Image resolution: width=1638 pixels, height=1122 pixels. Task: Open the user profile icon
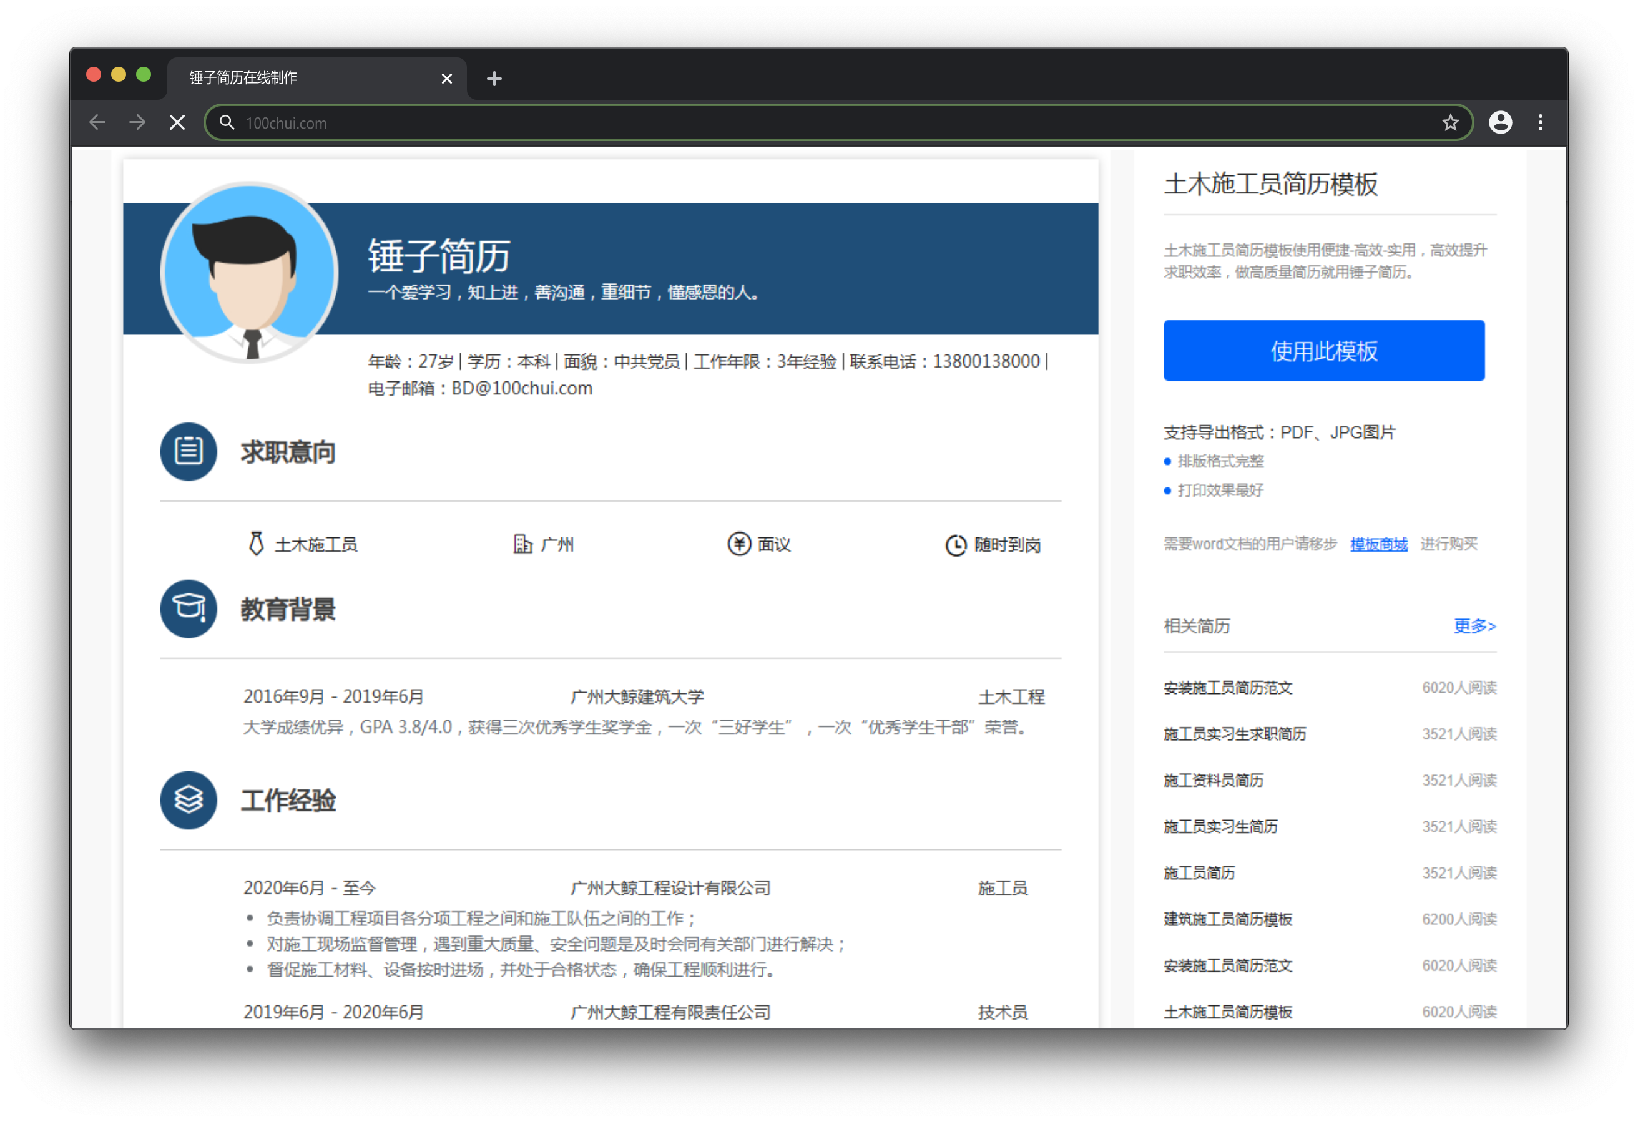click(x=1500, y=123)
